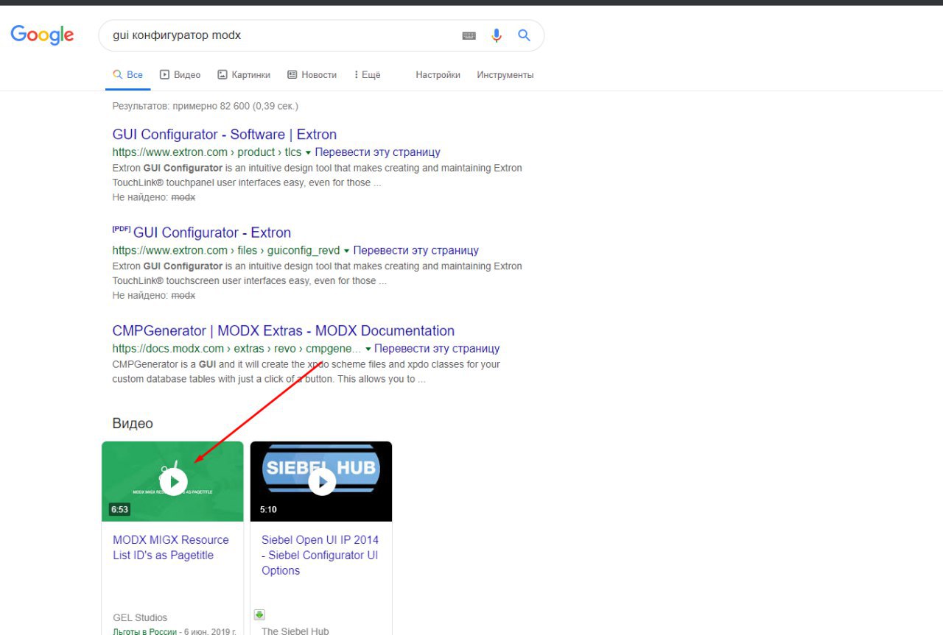The height and width of the screenshot is (635, 943).
Task: Switch to the Картинки tab
Action: tap(244, 75)
